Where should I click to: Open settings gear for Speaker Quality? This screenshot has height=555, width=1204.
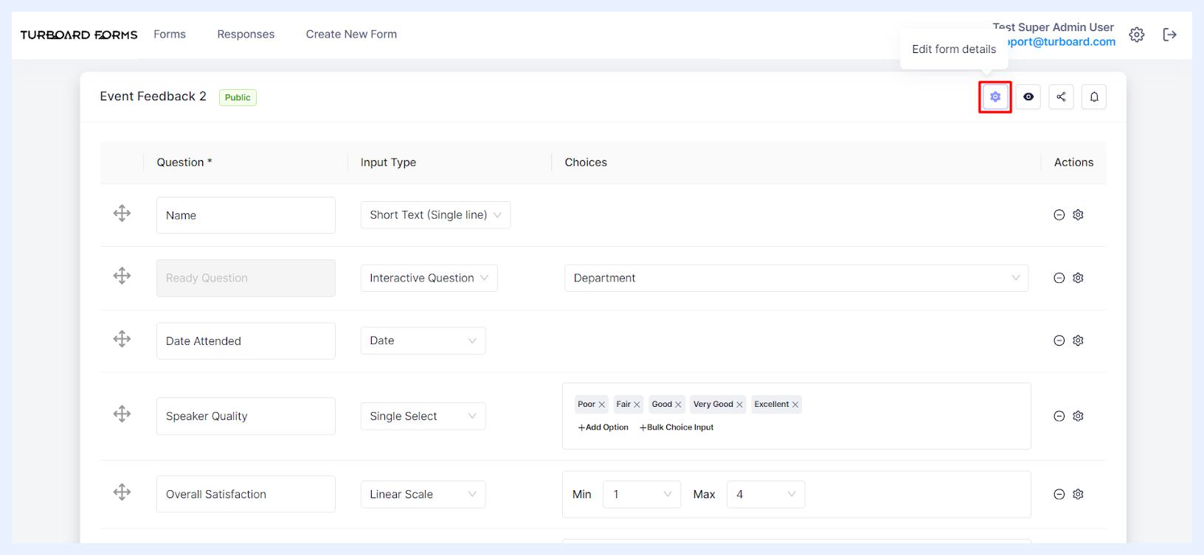point(1078,416)
